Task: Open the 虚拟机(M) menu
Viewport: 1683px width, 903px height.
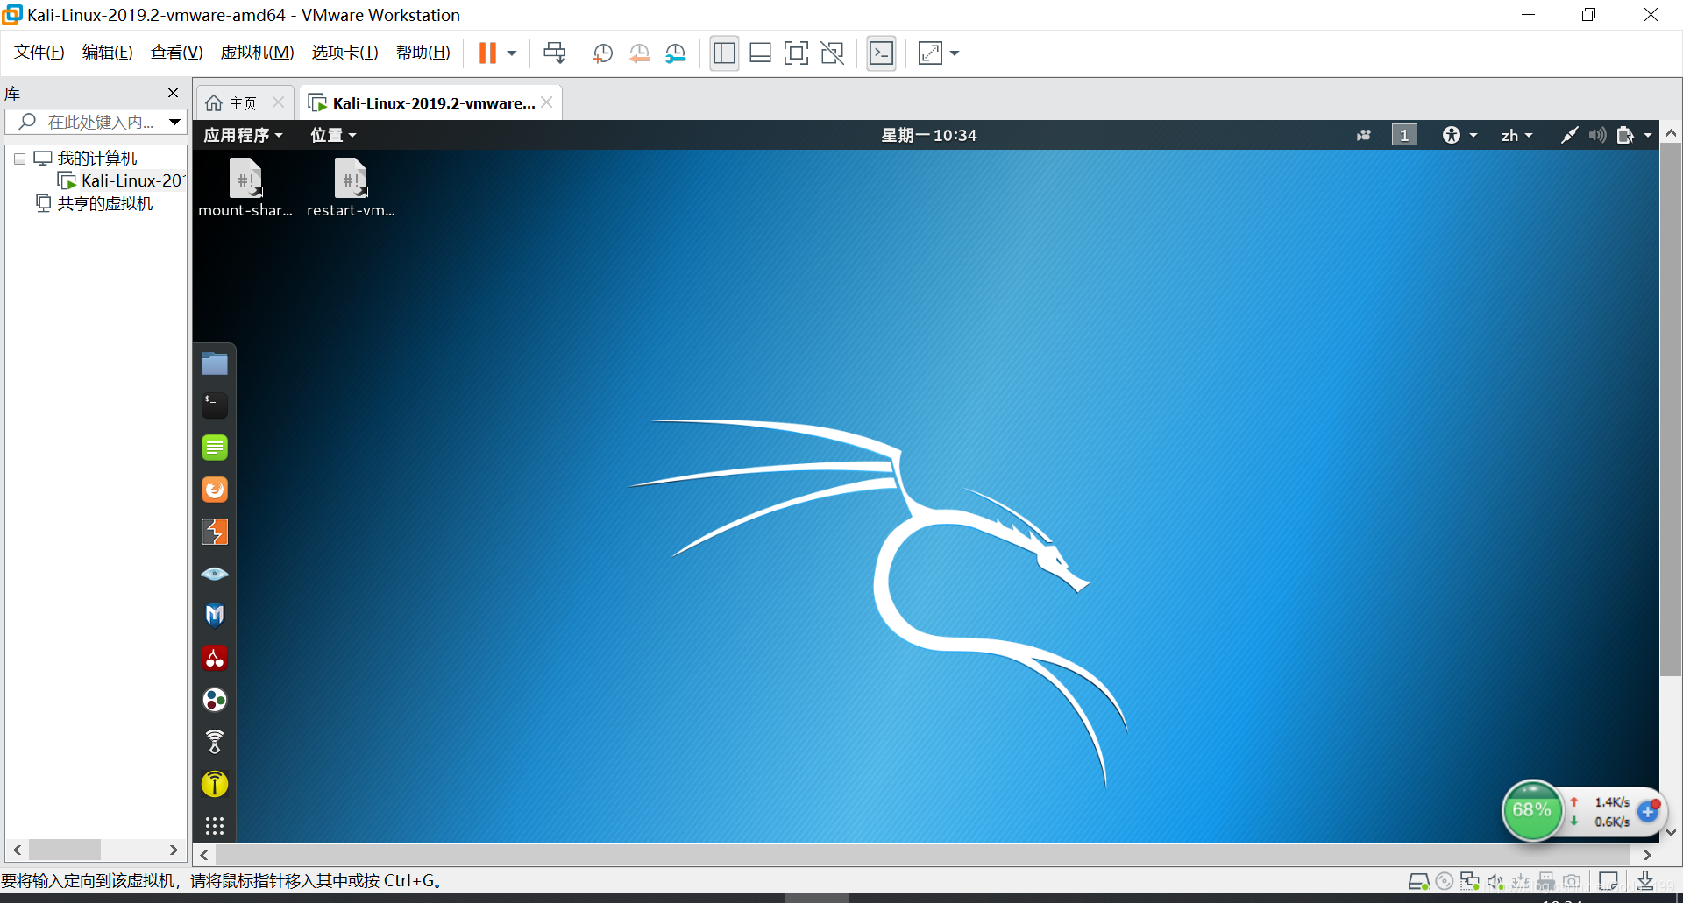Action: tap(257, 53)
